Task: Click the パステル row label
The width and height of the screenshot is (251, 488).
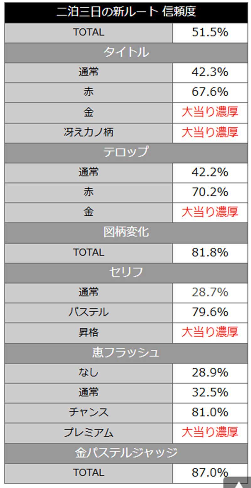Action: click(88, 312)
